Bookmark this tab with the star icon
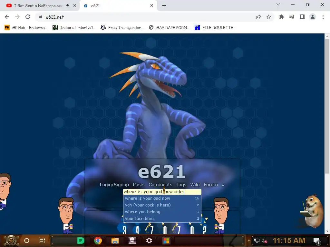 [269, 17]
